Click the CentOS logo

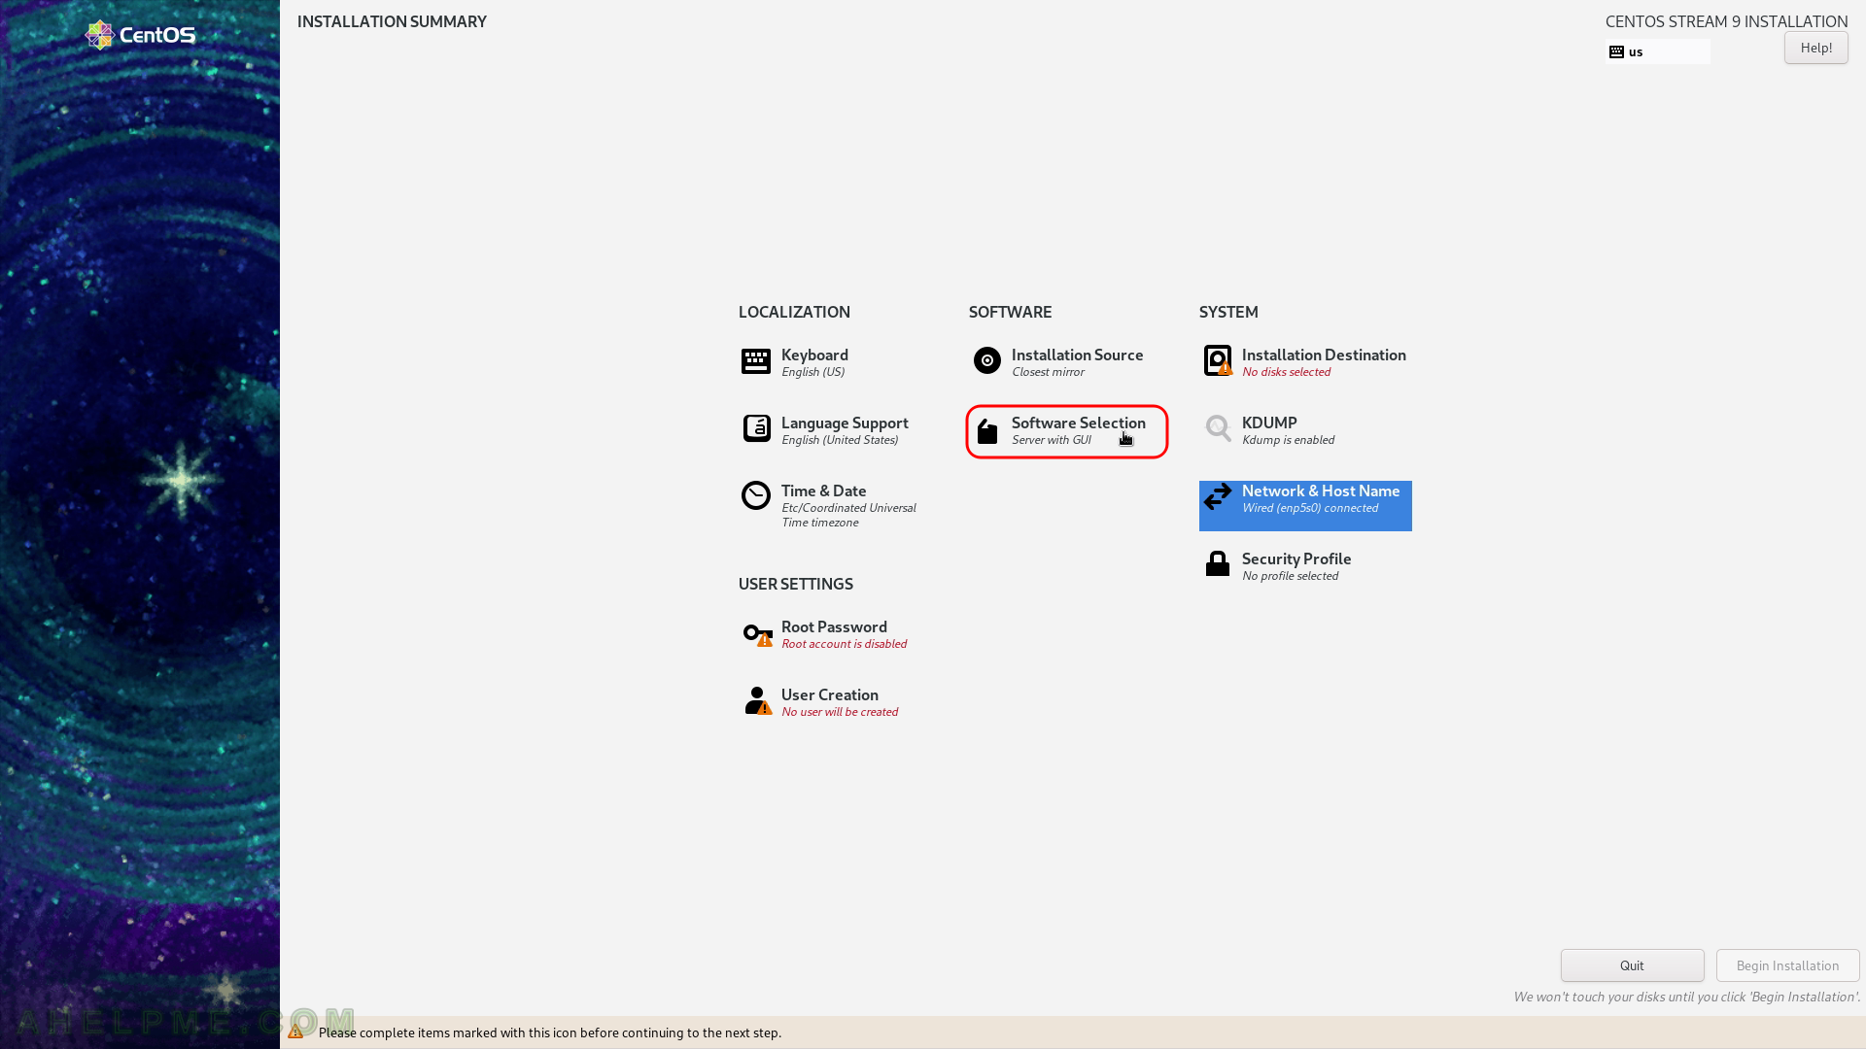coord(140,35)
